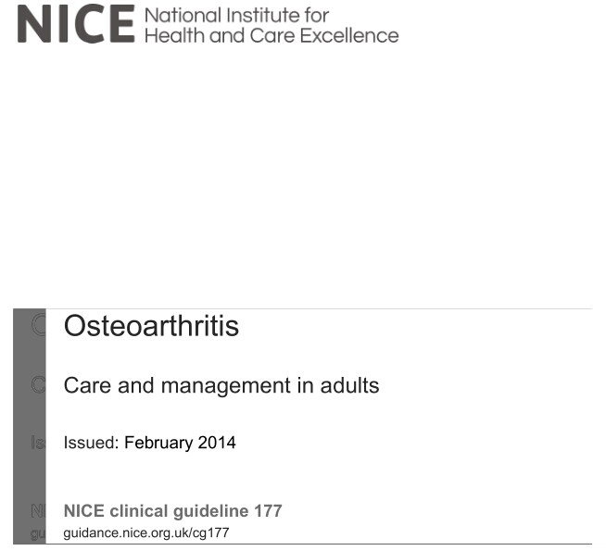Click the obscured 'NI' text in the grey strip
This screenshot has width=606, height=551.
(37, 511)
